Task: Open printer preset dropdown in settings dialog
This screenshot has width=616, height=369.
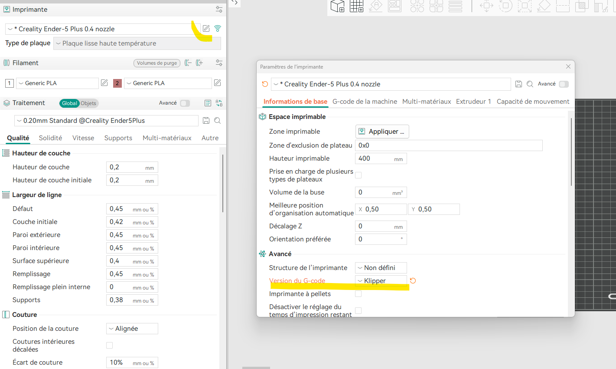Action: pyautogui.click(x=391, y=84)
